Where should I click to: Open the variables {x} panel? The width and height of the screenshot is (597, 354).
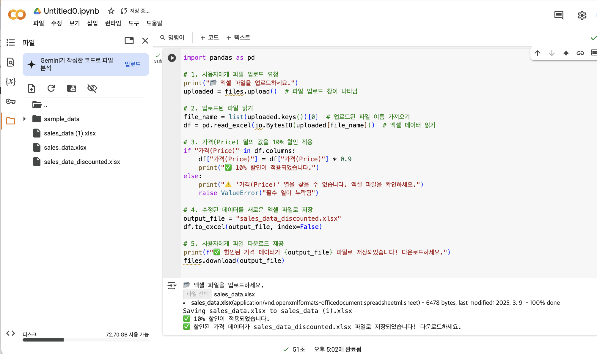pyautogui.click(x=10, y=81)
